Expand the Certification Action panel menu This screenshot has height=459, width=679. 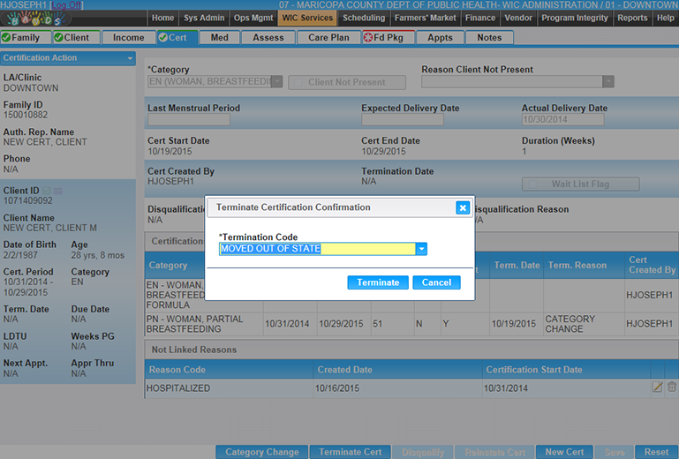click(131, 58)
